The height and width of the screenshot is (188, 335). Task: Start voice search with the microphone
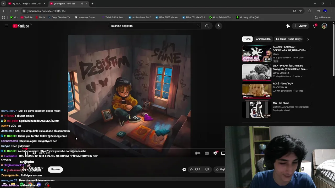219,26
